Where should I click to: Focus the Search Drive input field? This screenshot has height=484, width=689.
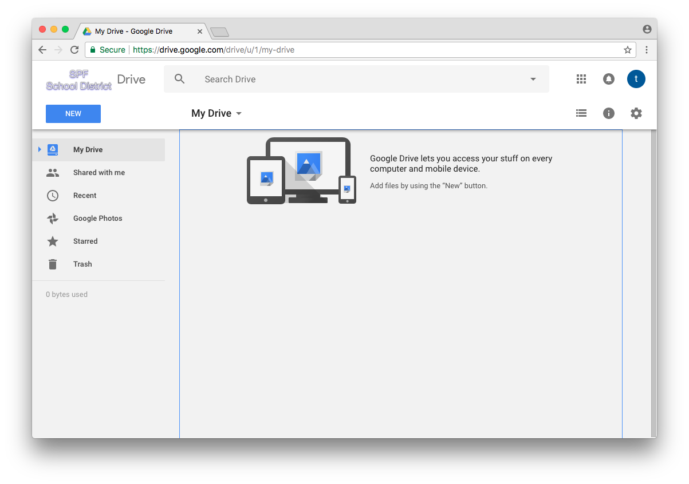click(x=355, y=79)
